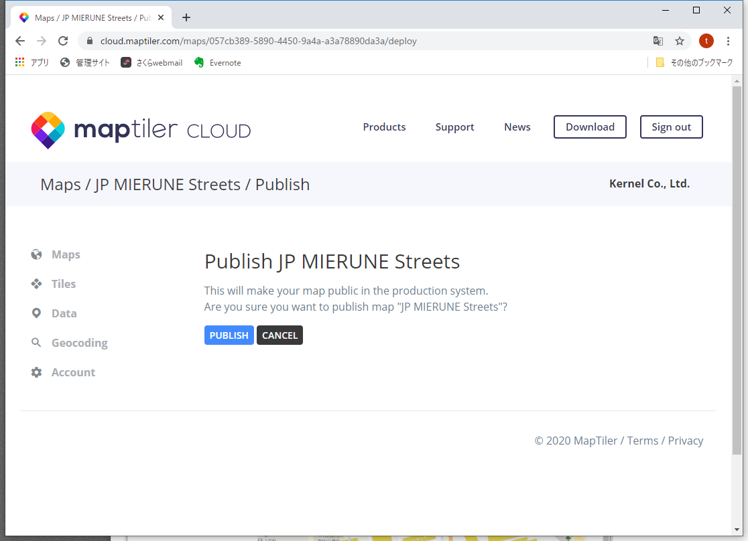Screen dimensions: 748x541
Task: Open Maps via sidebar globe icon
Action: (x=36, y=254)
